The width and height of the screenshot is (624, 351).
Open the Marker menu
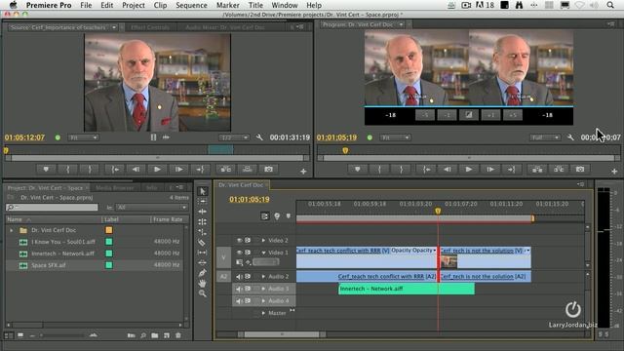point(227,5)
